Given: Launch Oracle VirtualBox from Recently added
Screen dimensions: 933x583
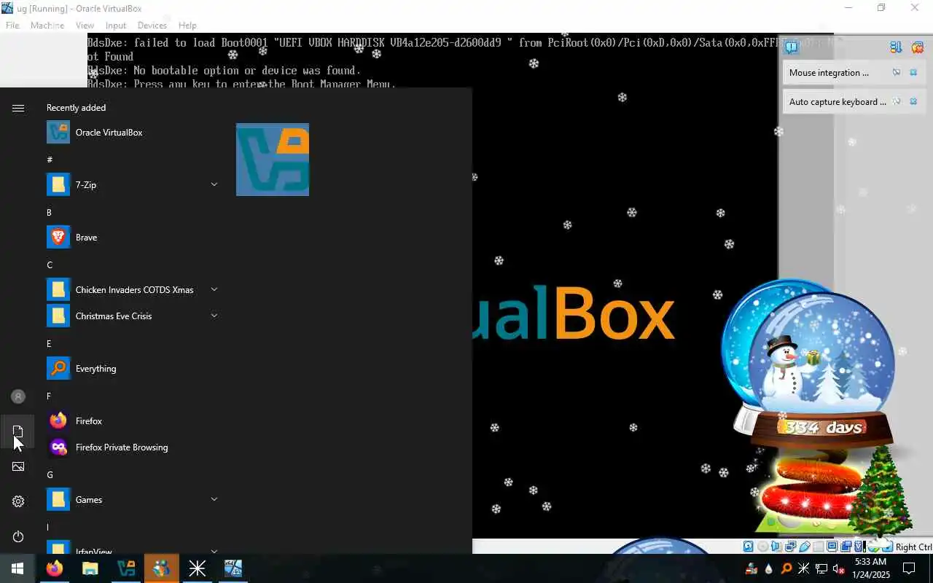Looking at the screenshot, I should click(x=133, y=133).
